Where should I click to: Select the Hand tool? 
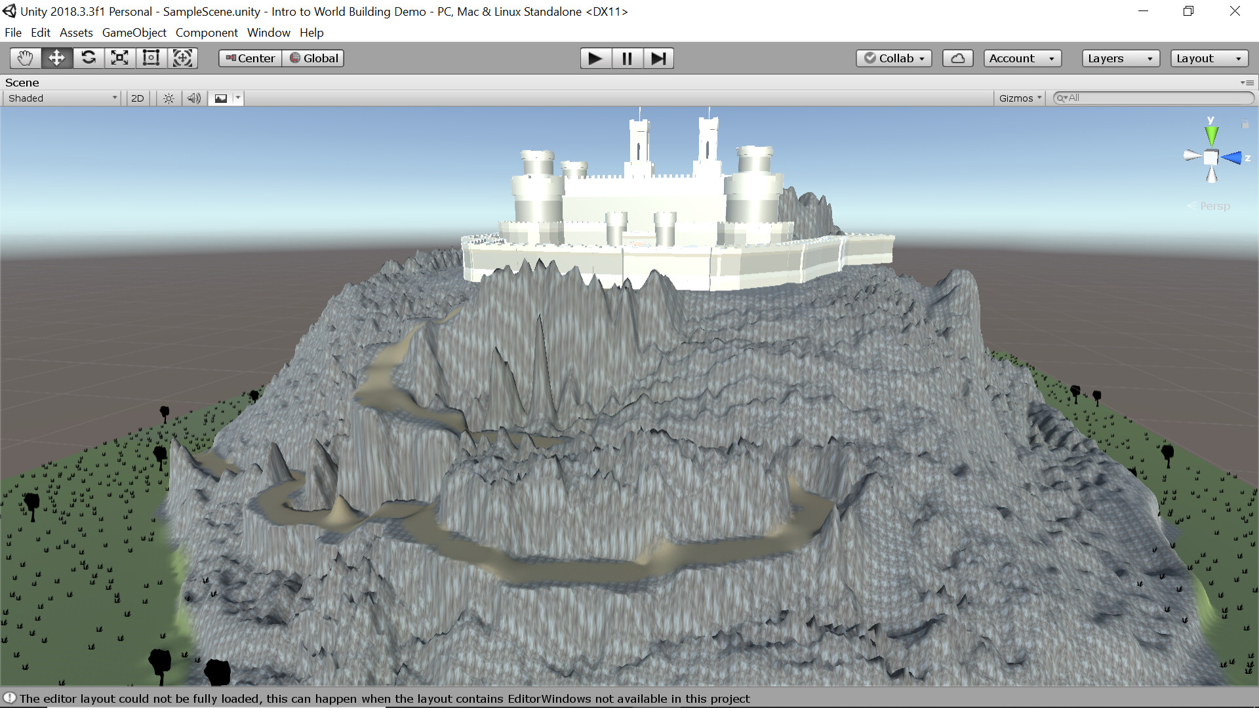pos(25,58)
